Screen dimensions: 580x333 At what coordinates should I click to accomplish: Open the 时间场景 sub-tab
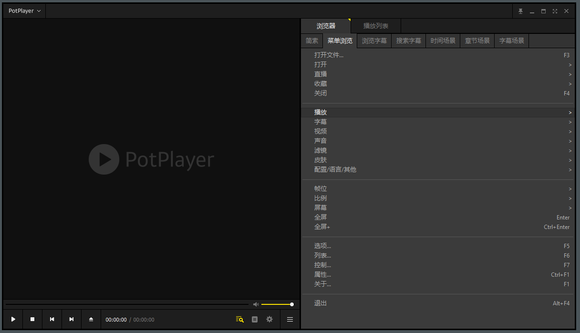coord(443,41)
